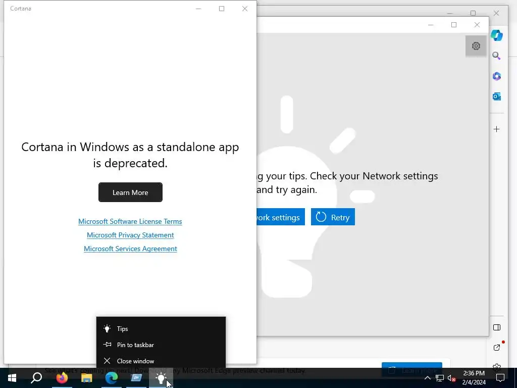Viewport: 517px width, 388px height.
Task: Choose Pin to taskbar in jump list
Action: click(x=161, y=345)
